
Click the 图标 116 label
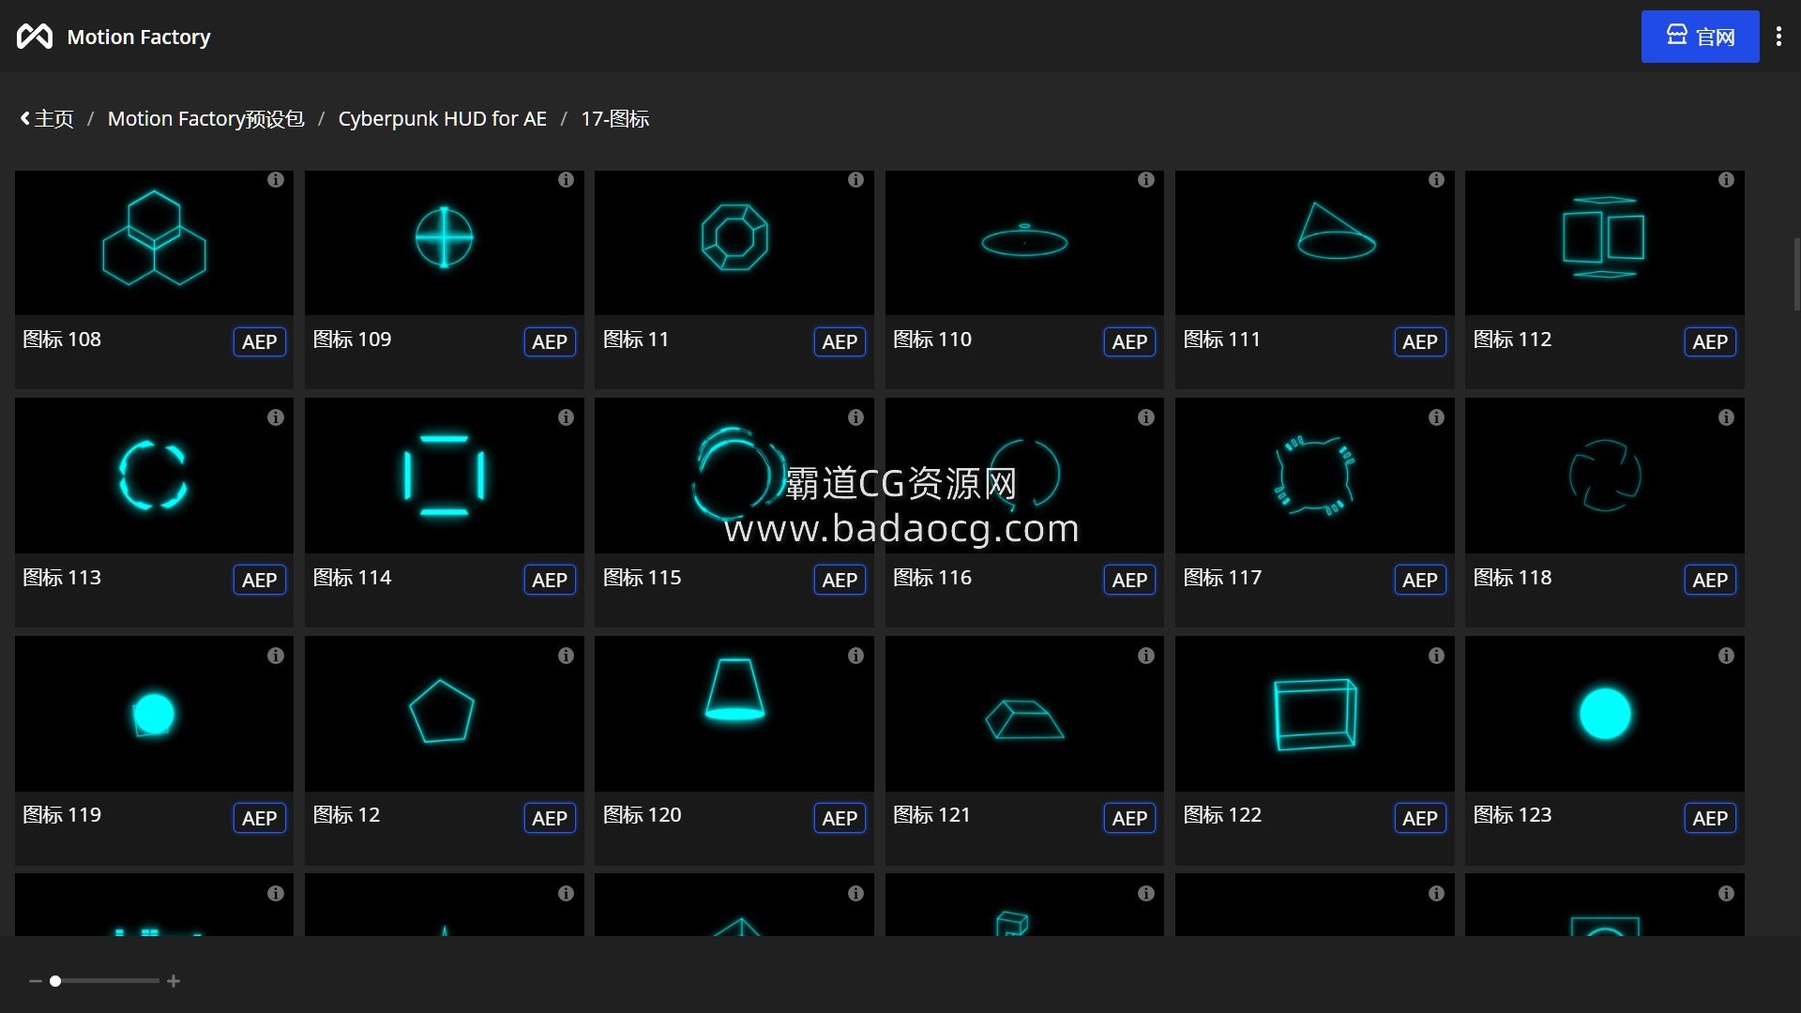click(x=931, y=578)
